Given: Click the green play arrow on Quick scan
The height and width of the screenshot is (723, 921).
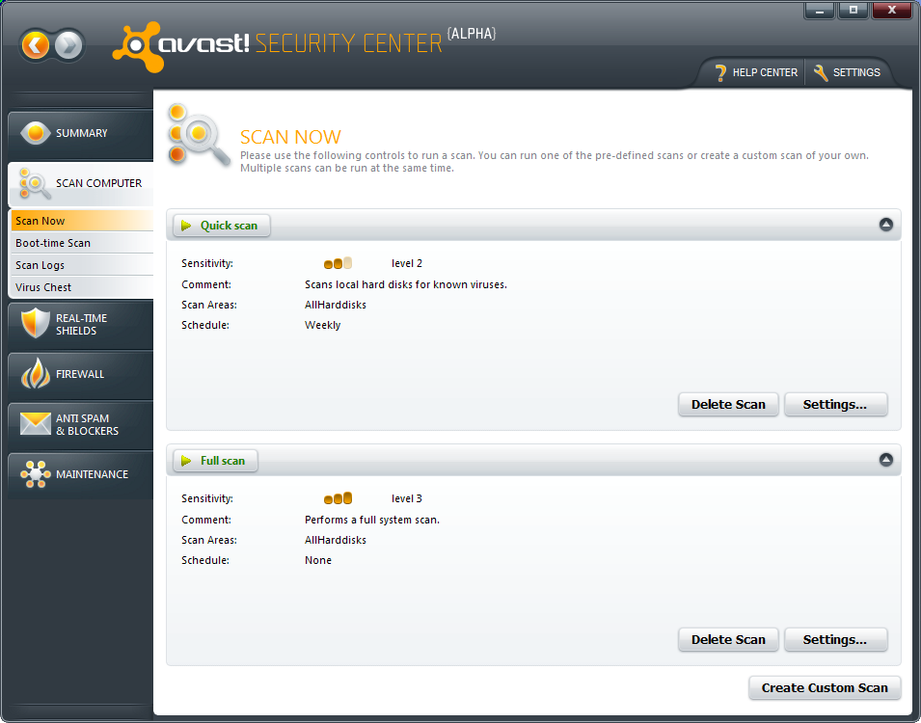Looking at the screenshot, I should click(186, 226).
